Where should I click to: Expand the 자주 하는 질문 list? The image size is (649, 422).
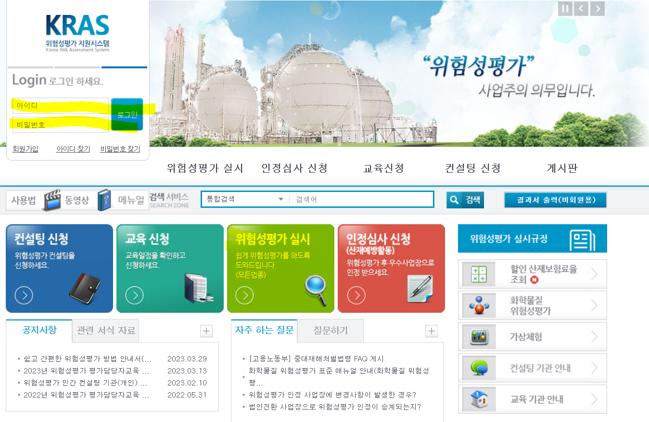coord(431,331)
